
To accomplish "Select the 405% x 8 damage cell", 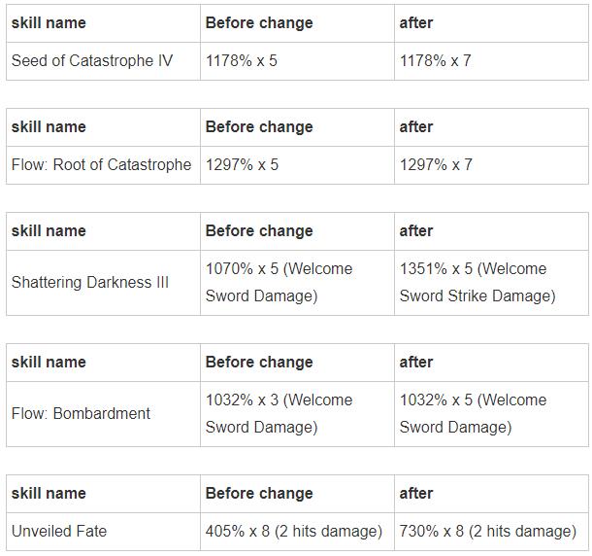I will (293, 531).
